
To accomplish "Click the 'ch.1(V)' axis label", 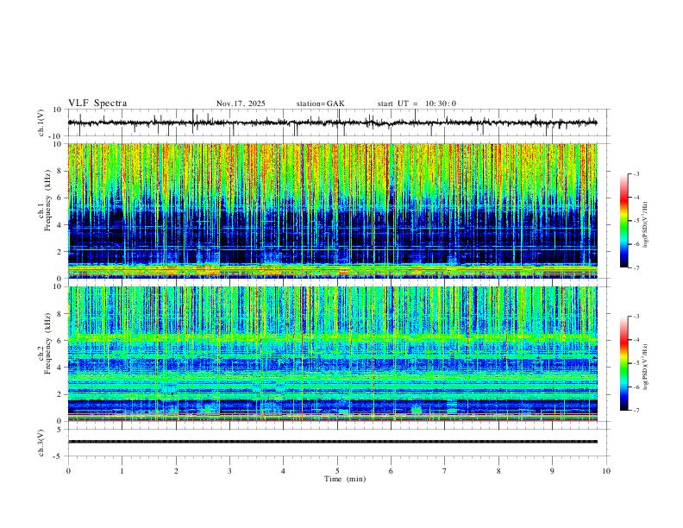I will coord(41,123).
